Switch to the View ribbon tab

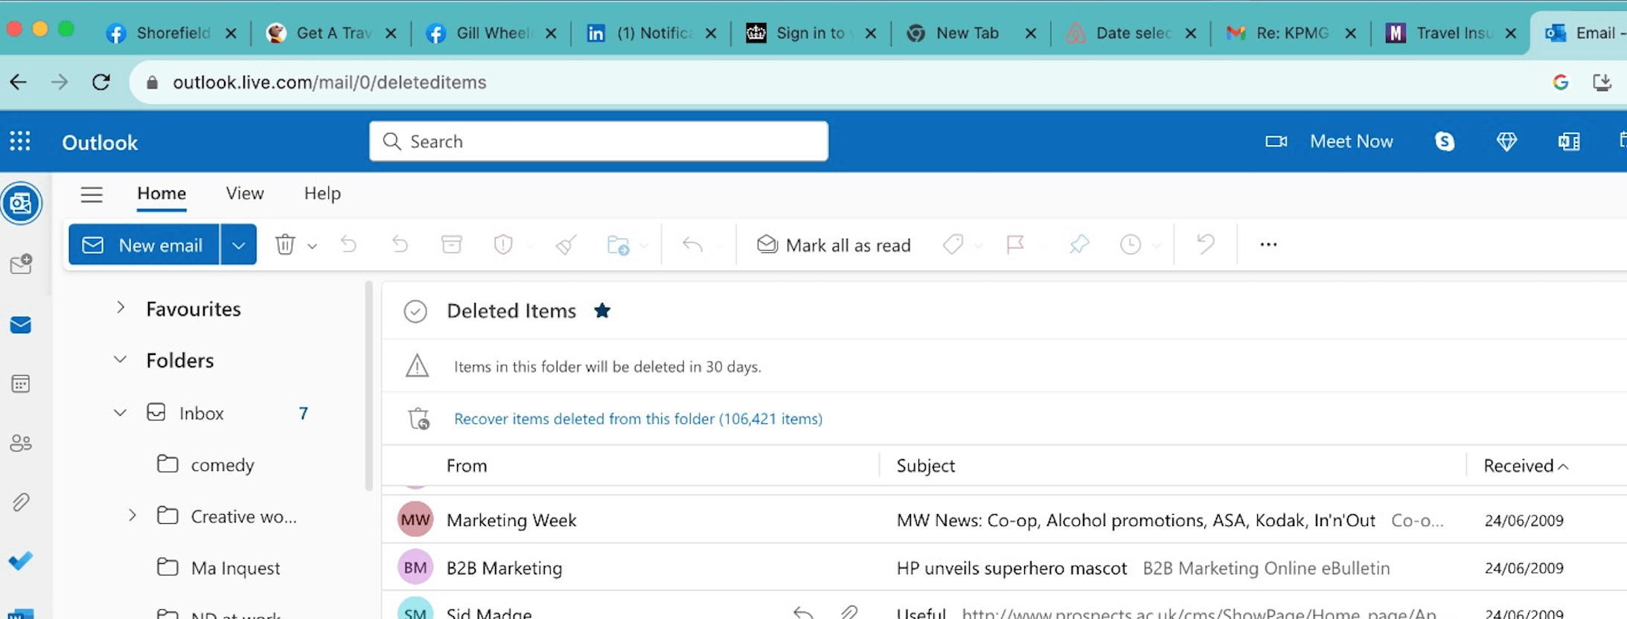245,193
